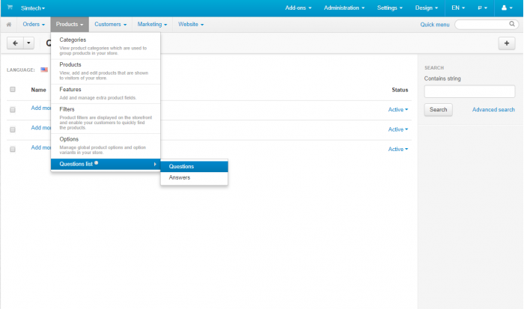The height and width of the screenshot is (309, 524).
Task: Click the back arrow button
Action: [x=15, y=43]
